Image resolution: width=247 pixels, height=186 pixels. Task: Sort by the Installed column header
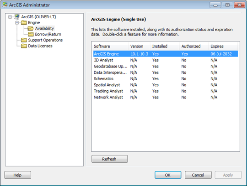165,46
